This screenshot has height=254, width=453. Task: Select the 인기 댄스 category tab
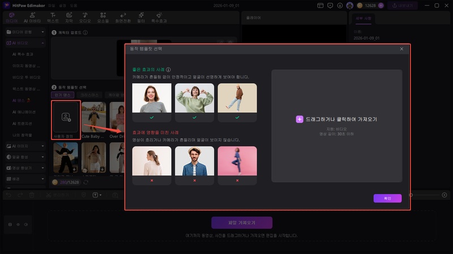click(x=62, y=95)
